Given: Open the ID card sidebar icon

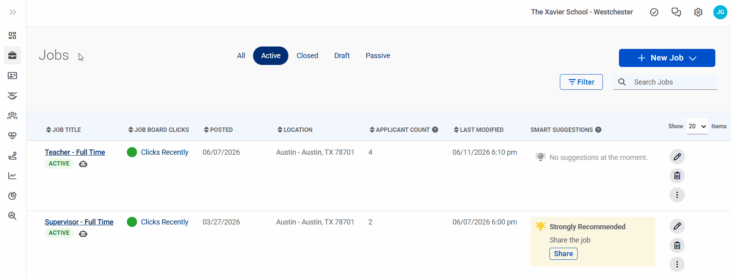Looking at the screenshot, I should point(12,75).
